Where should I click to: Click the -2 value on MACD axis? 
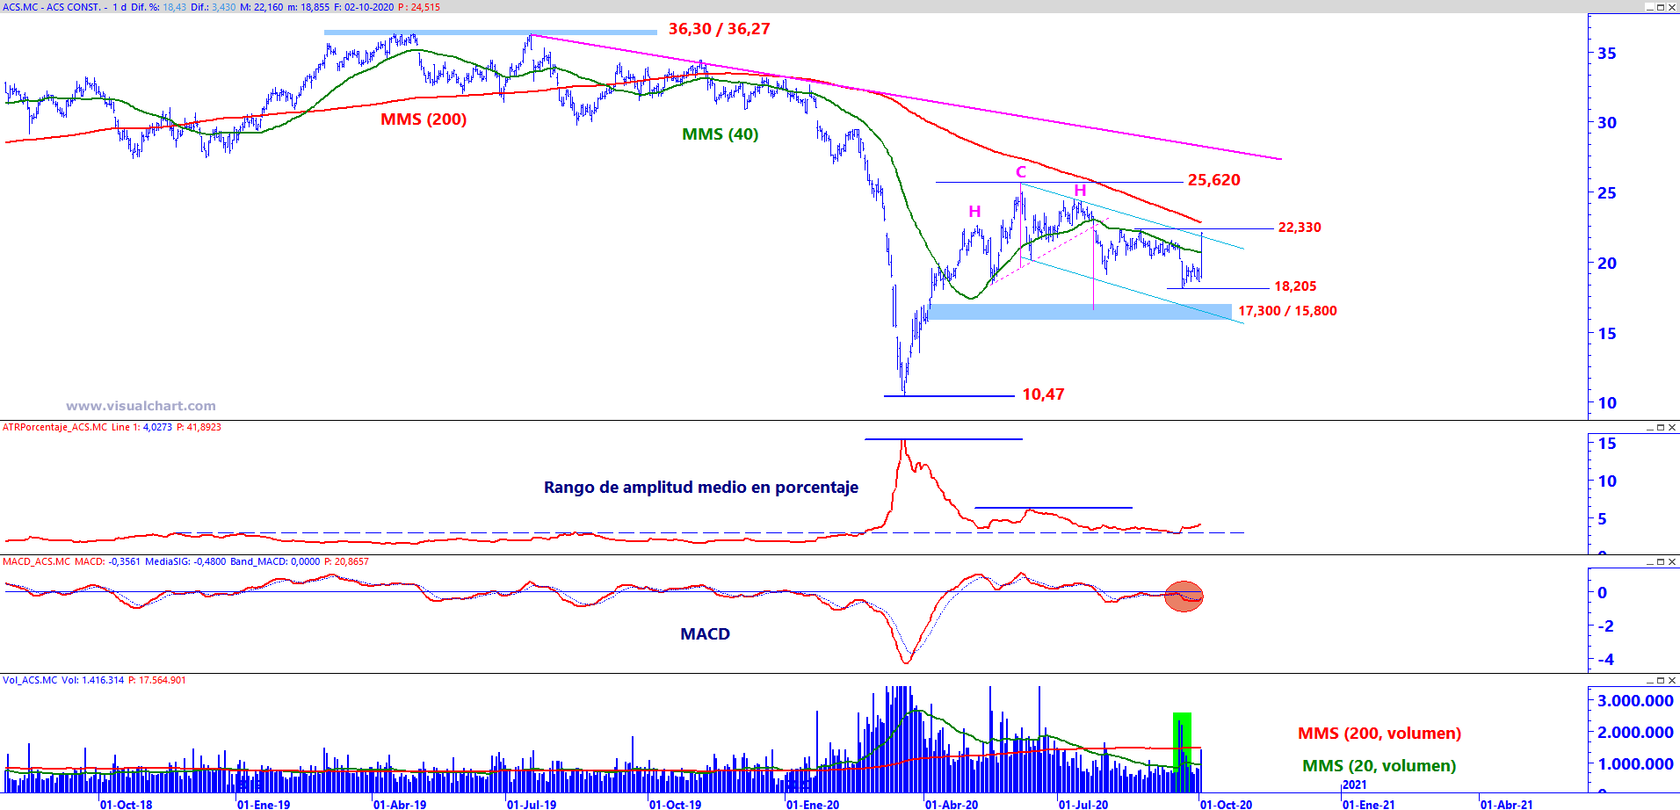click(1605, 626)
